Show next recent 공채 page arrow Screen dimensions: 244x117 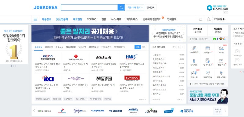(182, 47)
